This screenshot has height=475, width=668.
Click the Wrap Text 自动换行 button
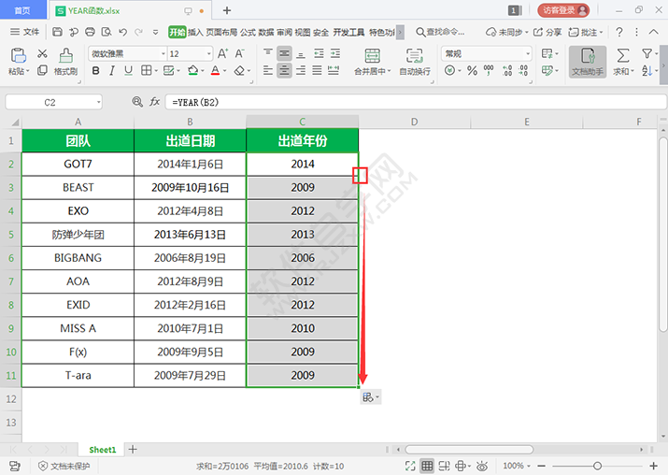tap(415, 62)
